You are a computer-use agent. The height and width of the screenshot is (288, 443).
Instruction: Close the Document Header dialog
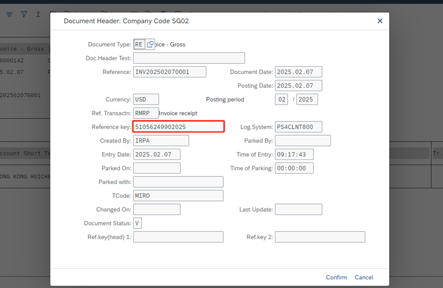click(379, 21)
